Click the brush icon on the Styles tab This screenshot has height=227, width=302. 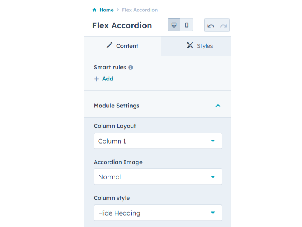(x=190, y=45)
